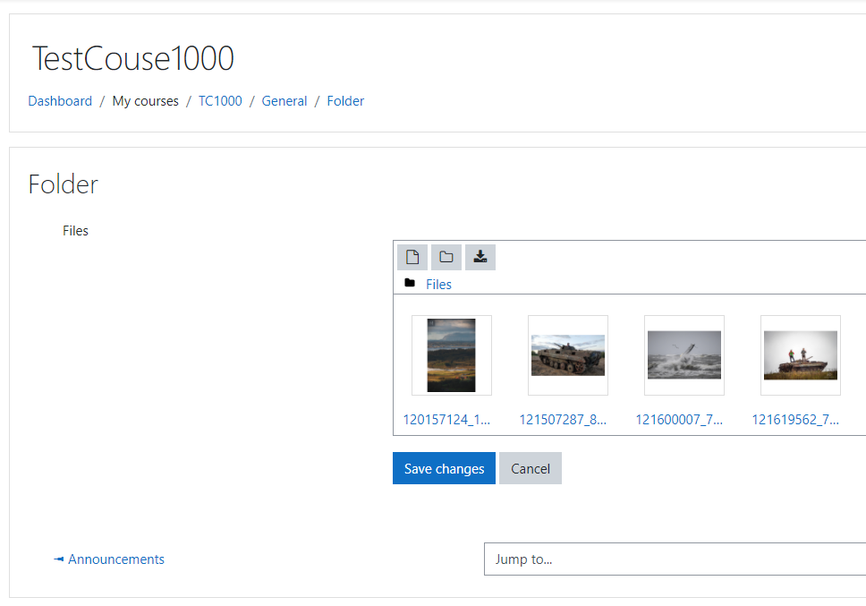Open the Files path link

(x=438, y=285)
